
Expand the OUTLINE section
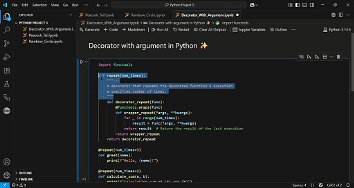pos(25,173)
